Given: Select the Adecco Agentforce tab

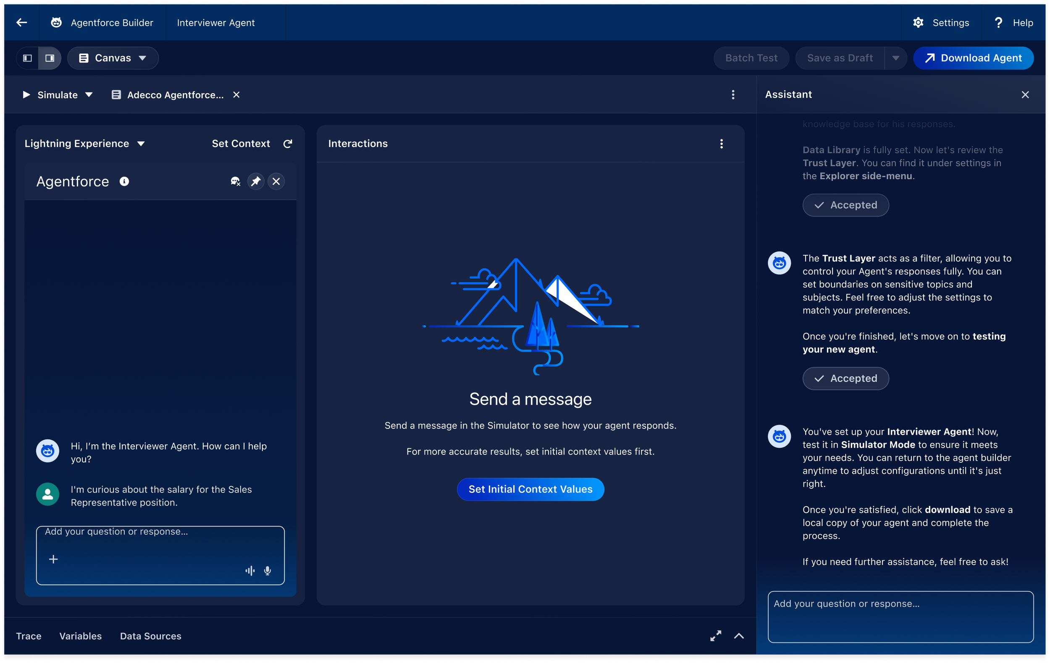Looking at the screenshot, I should tap(168, 94).
